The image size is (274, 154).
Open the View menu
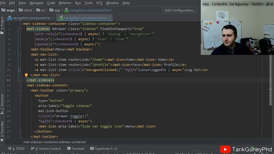point(22,3)
